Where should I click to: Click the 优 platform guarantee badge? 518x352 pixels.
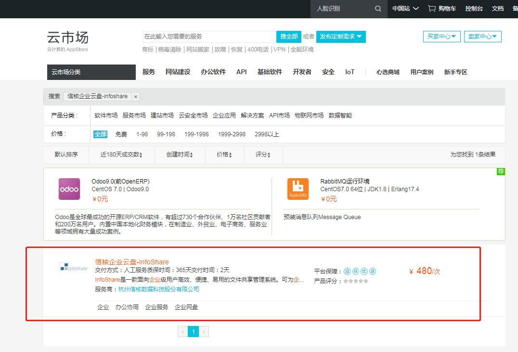(x=364, y=272)
